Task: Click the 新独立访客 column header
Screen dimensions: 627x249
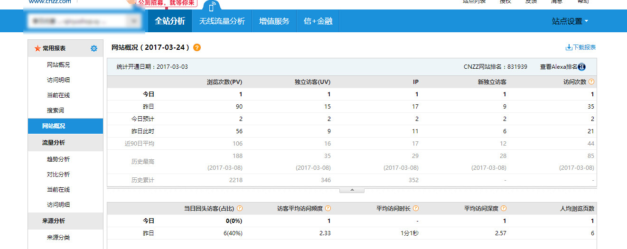Action: 492,82
